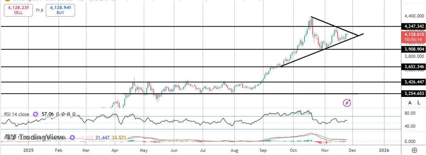Toggle auto scale A button
This screenshot has height=155, width=426.
(410, 103)
